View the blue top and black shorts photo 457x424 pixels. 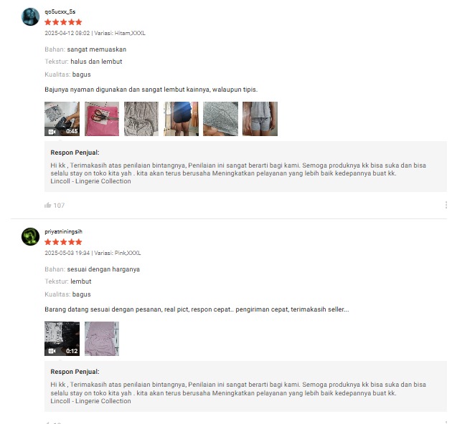(181, 119)
